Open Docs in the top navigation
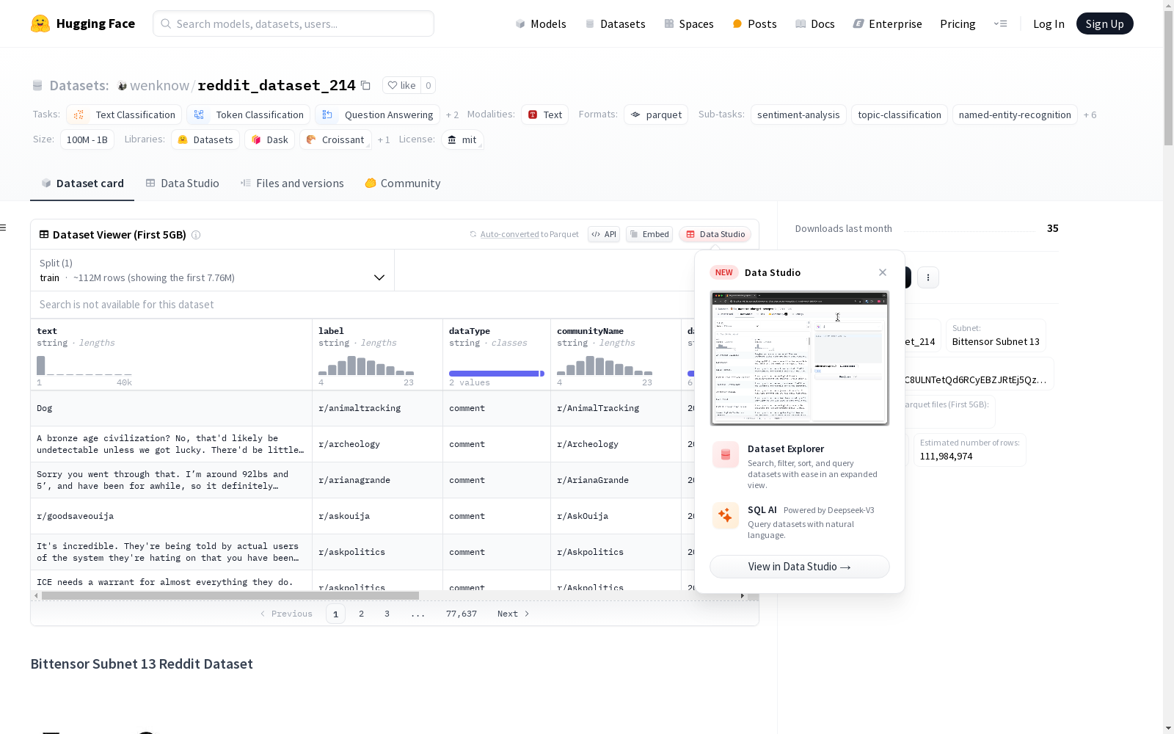This screenshot has width=1174, height=734. pyautogui.click(x=815, y=23)
